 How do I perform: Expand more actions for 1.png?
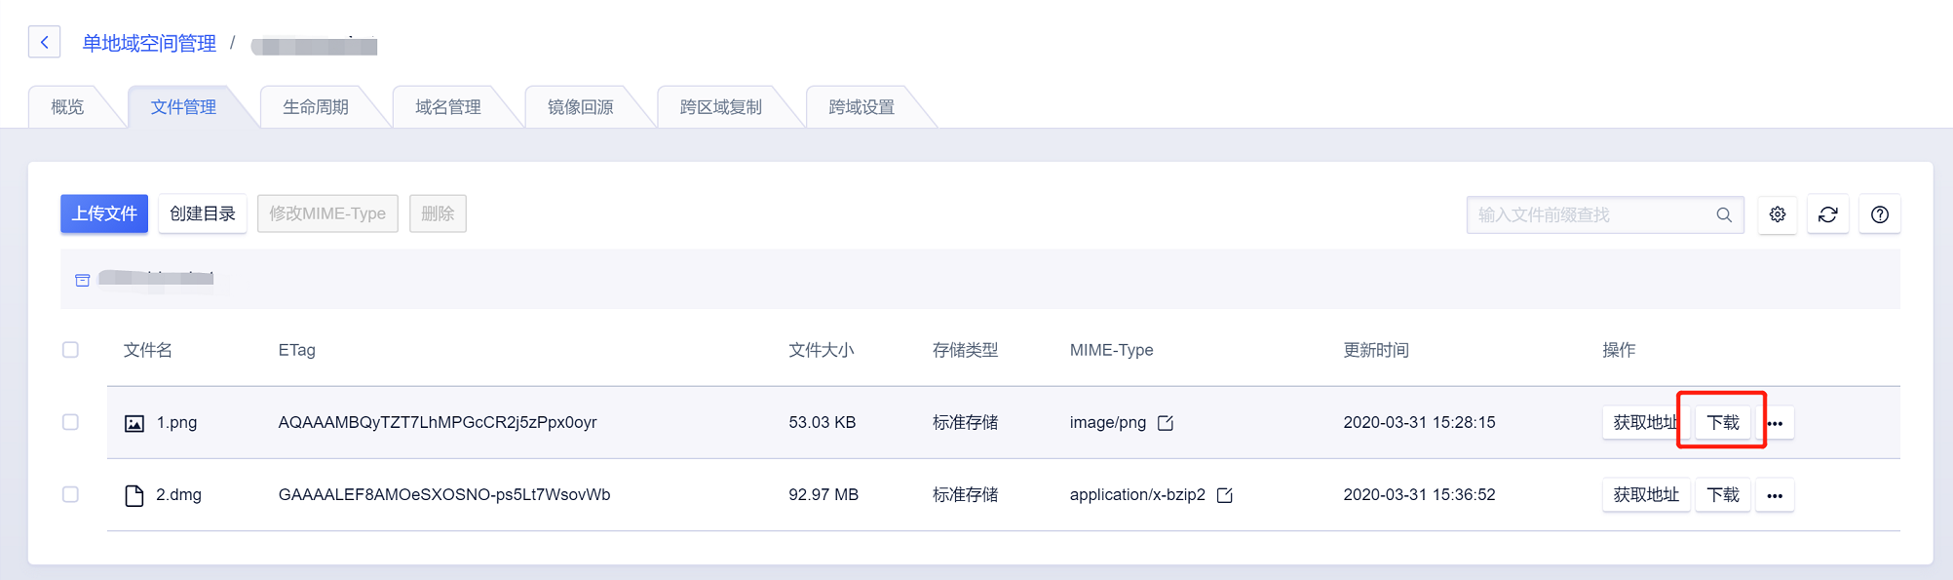[x=1775, y=423]
